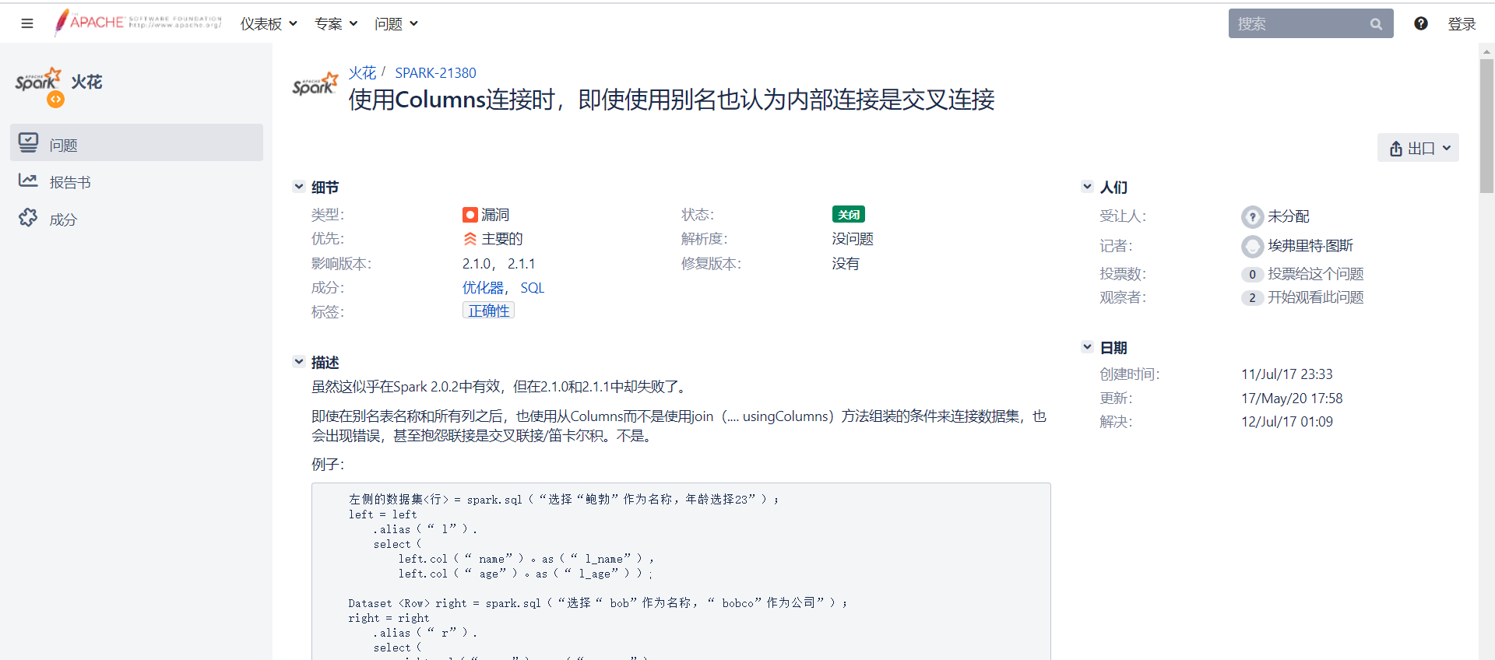The image size is (1495, 660).
Task: Click the 成分 puzzle piece icon
Action: pos(28,217)
